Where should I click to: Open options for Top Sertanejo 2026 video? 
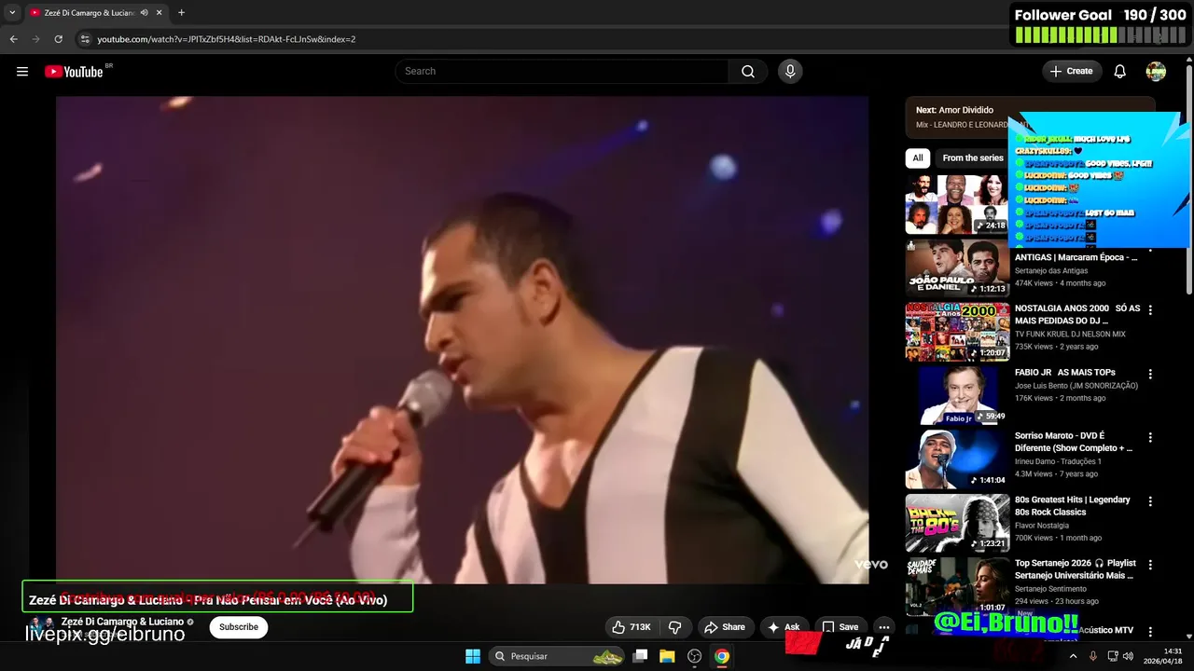[1150, 565]
